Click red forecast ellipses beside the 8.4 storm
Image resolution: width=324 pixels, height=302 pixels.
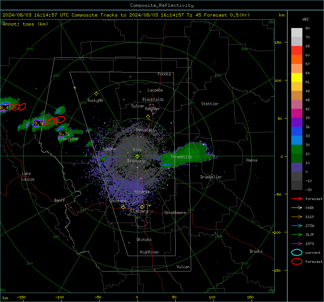[17, 107]
